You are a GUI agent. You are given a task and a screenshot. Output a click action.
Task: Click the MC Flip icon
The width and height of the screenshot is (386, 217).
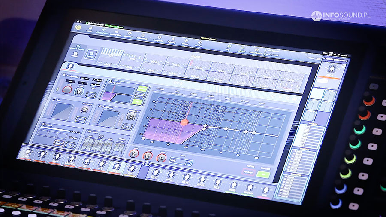(x=242, y=49)
